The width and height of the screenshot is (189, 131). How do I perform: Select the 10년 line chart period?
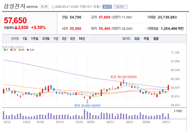[82, 39]
